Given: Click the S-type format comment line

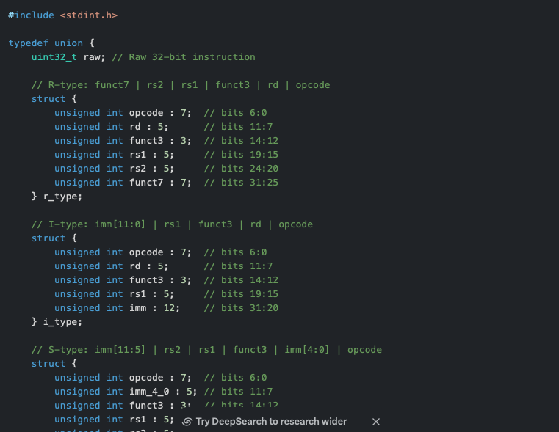Looking at the screenshot, I should 206,349.
